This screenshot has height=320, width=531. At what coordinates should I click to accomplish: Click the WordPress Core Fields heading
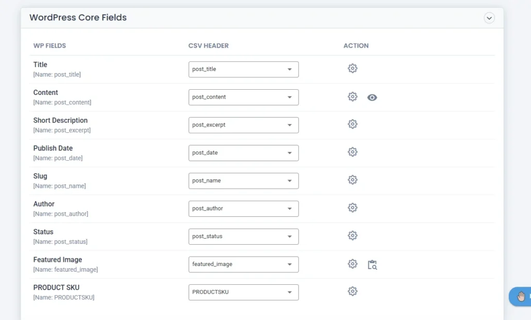(78, 18)
